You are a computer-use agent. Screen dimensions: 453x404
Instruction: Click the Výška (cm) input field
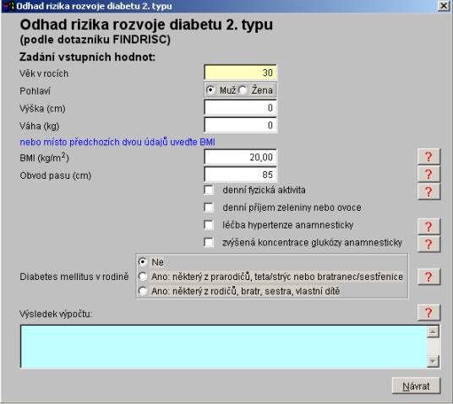click(x=240, y=108)
